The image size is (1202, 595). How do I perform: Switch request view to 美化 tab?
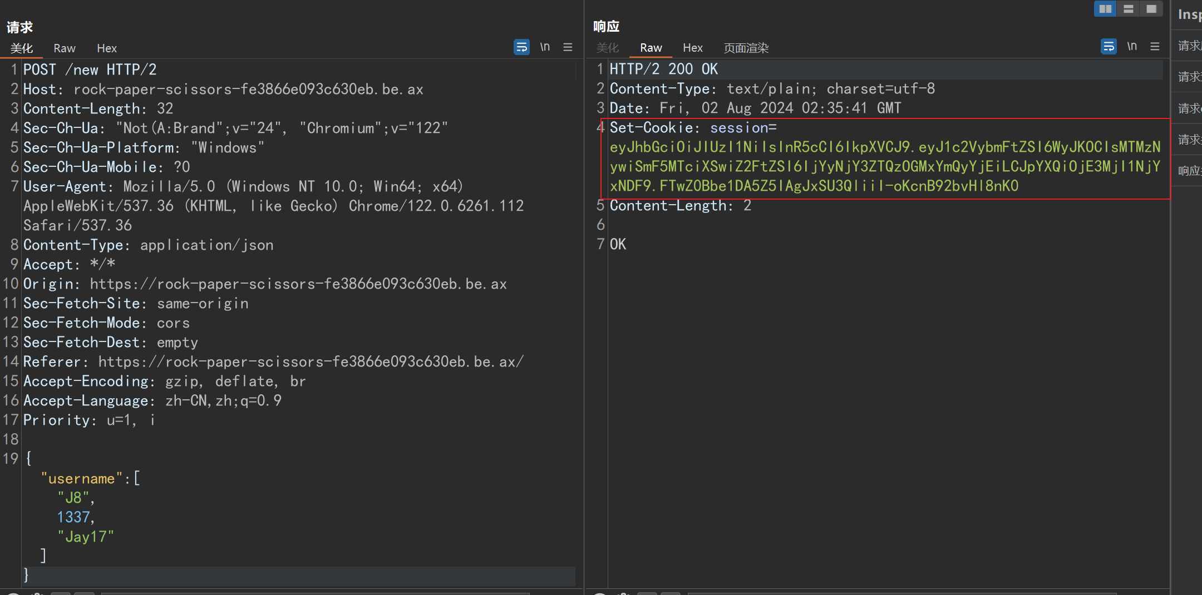coord(22,48)
